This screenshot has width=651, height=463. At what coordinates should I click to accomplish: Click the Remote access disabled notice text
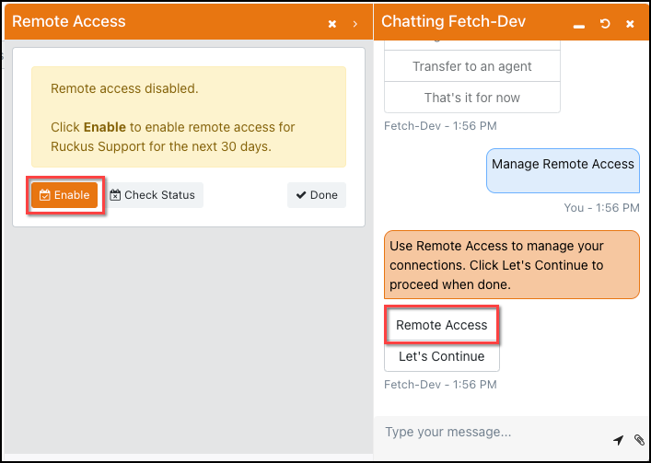[x=124, y=88]
